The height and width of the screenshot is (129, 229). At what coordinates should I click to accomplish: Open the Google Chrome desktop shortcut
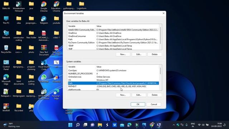[44, 6]
